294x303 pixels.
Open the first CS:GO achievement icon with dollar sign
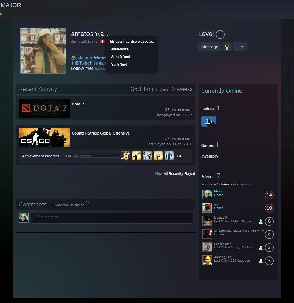(x=126, y=156)
